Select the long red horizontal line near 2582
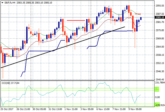Screen dimensions: 165x112 tap(76, 20)
